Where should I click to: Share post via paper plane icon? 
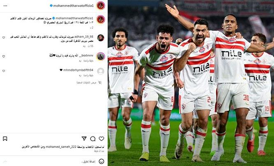[x=84, y=138]
